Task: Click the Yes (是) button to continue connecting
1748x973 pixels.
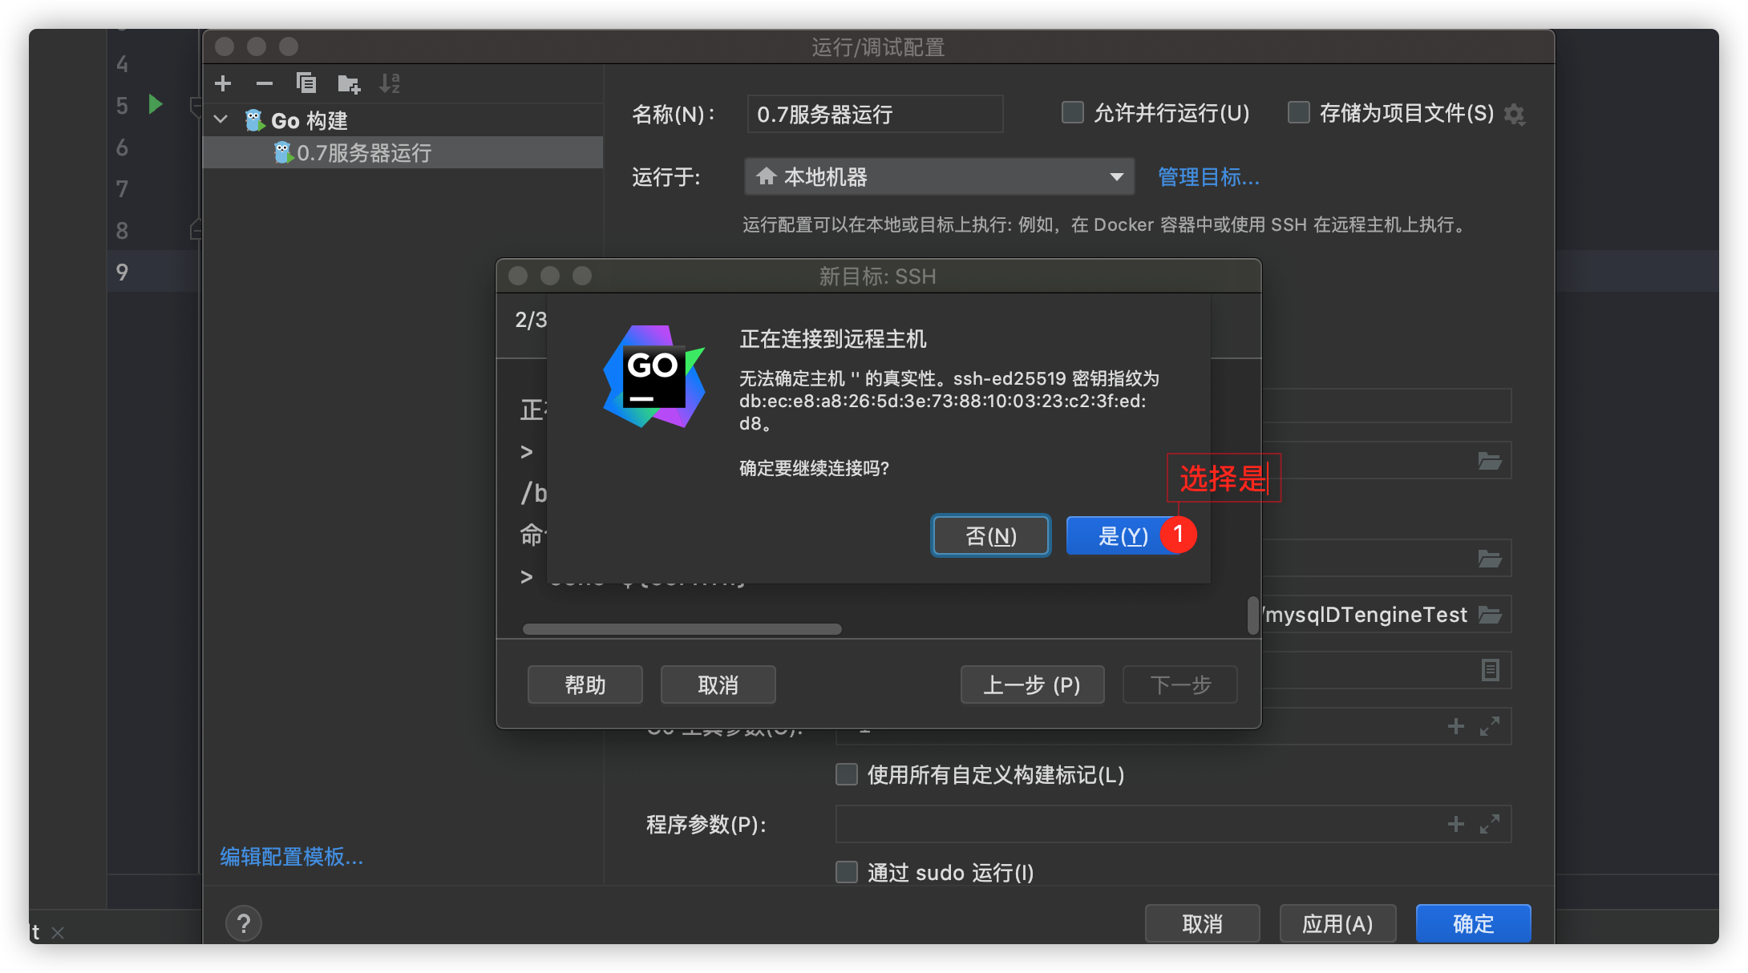Action: click(1122, 535)
